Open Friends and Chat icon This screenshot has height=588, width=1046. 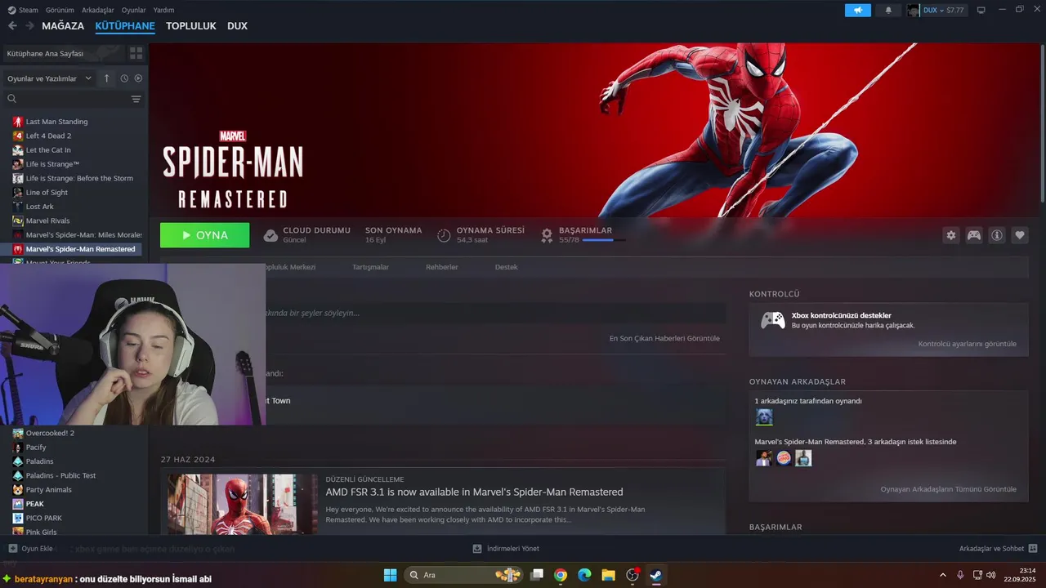pos(1033,549)
